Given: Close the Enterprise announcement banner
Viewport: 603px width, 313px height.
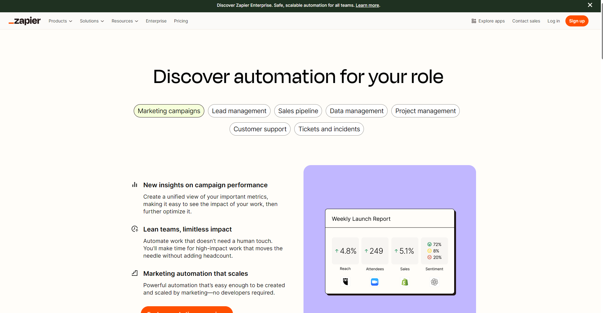Looking at the screenshot, I should (590, 5).
